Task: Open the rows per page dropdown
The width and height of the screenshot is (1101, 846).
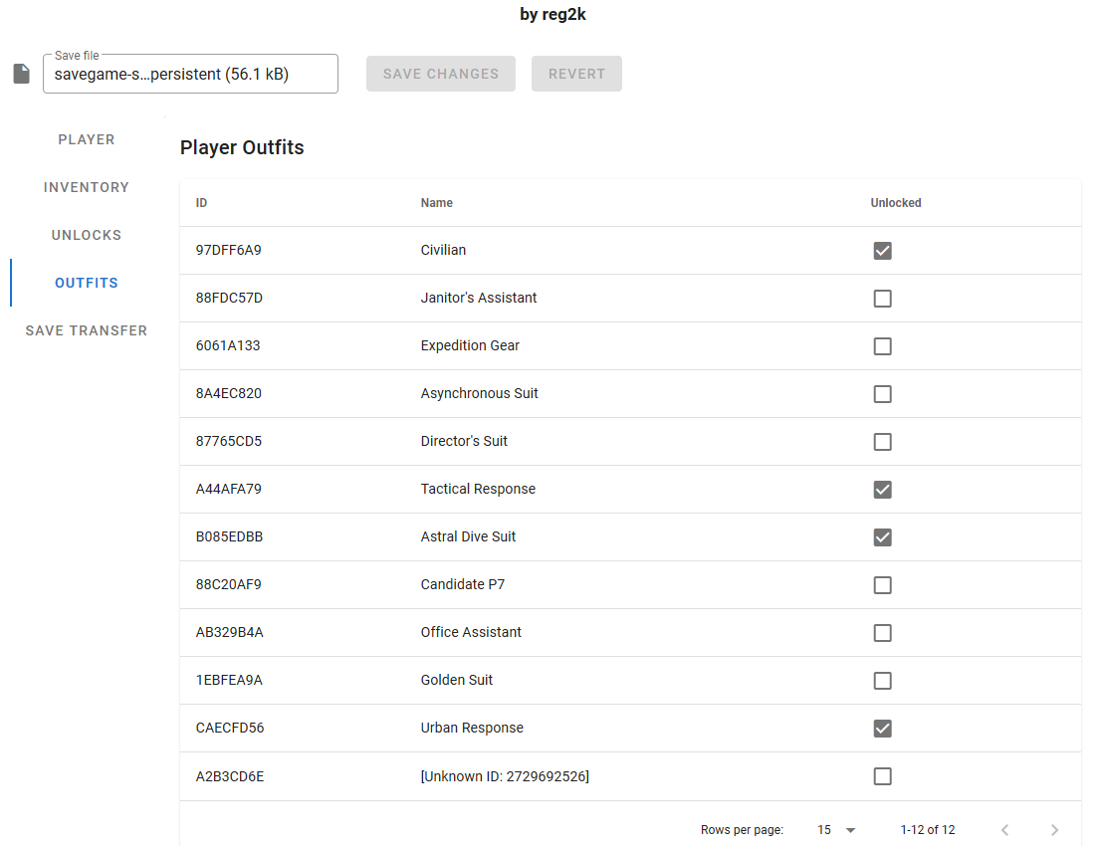Action: coord(836,830)
